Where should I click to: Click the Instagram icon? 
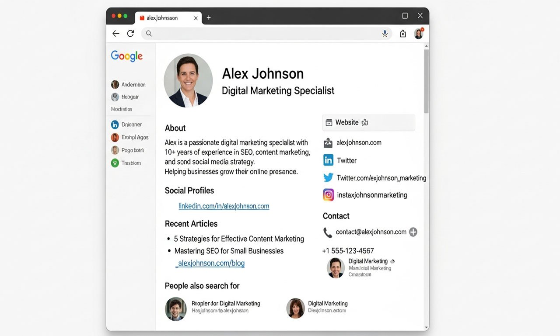[328, 195]
